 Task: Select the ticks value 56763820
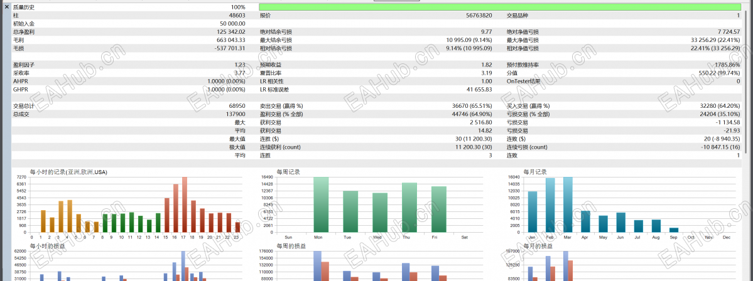tap(479, 15)
